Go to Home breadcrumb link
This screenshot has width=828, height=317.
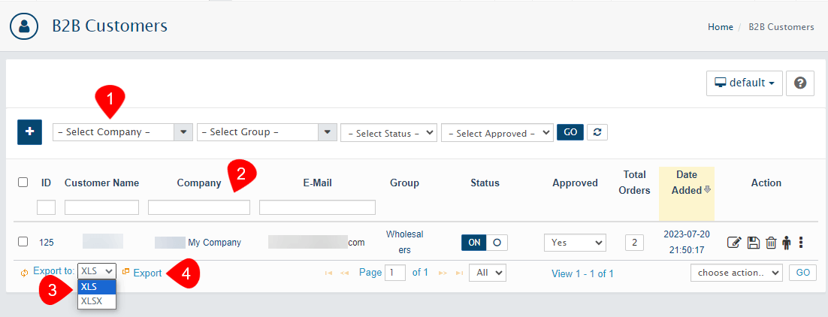pos(720,27)
